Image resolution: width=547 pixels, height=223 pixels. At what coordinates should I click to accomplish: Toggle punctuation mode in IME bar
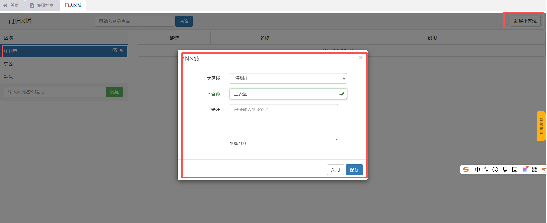486,169
